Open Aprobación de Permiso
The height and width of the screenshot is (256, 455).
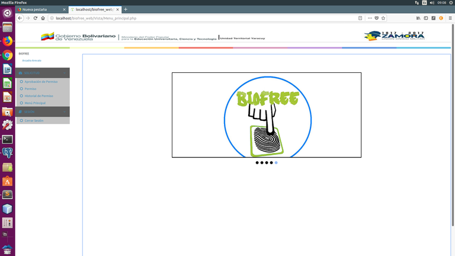(41, 82)
